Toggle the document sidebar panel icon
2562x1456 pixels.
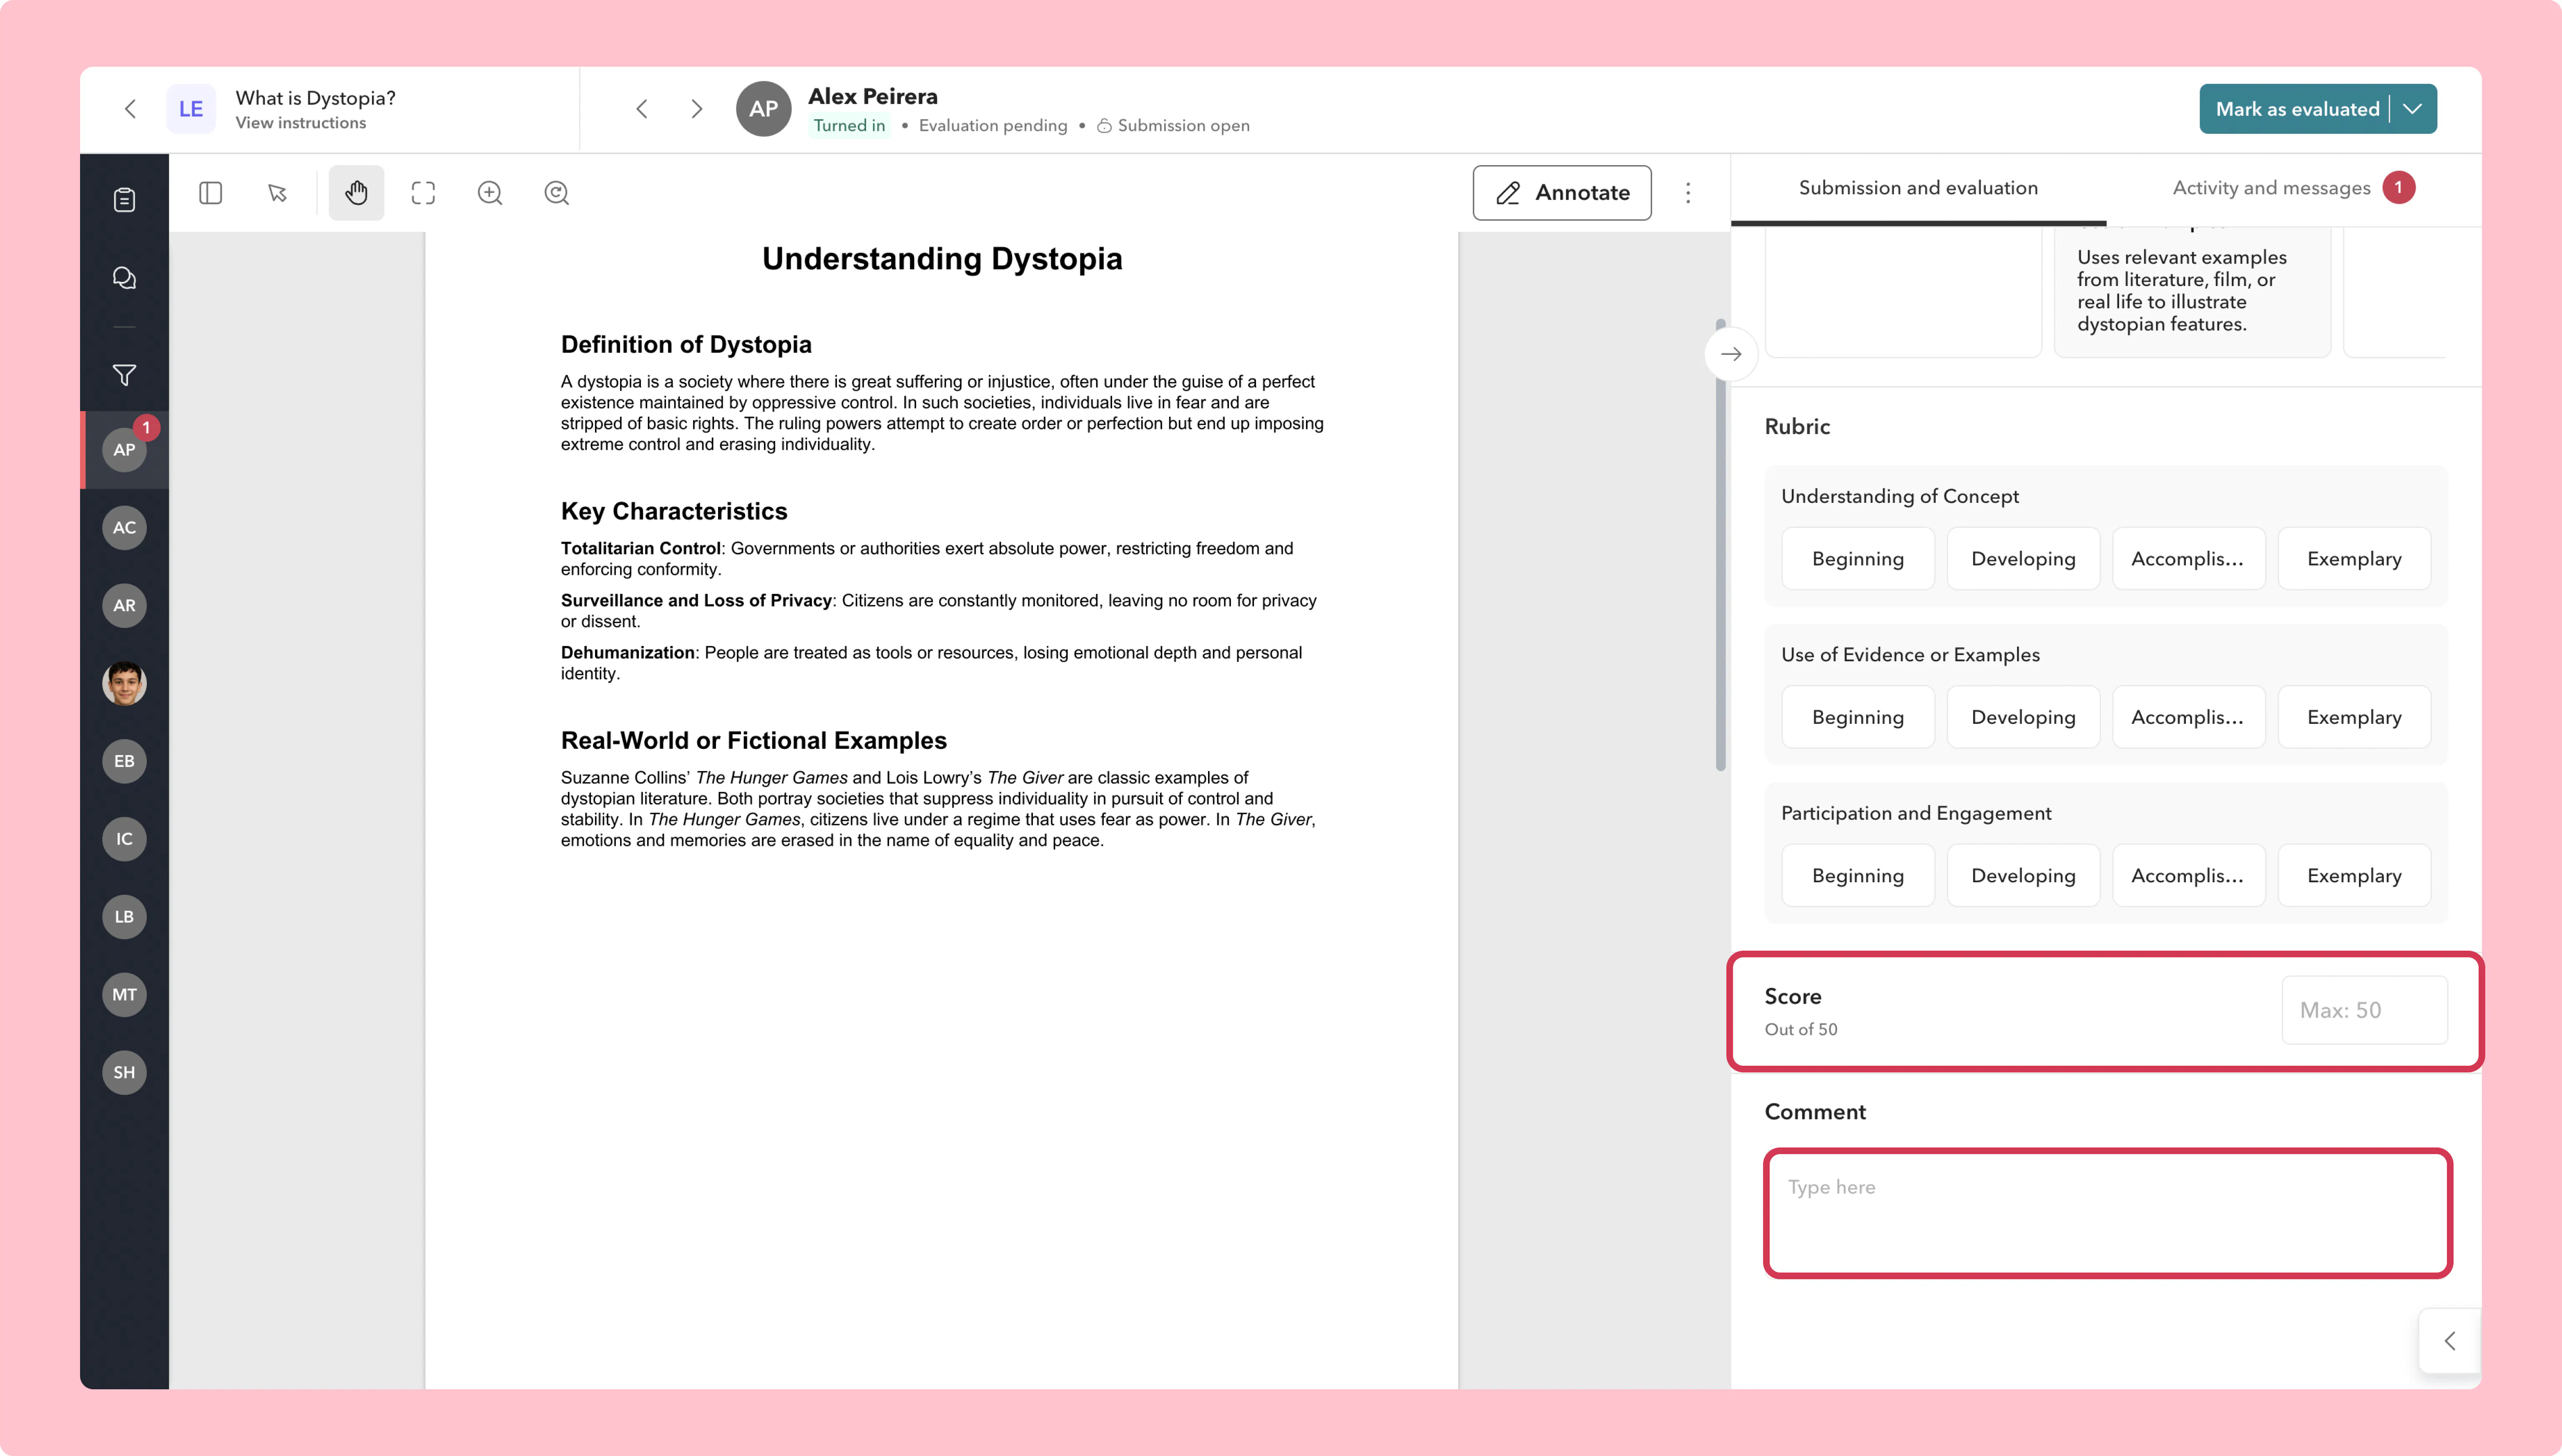(210, 193)
